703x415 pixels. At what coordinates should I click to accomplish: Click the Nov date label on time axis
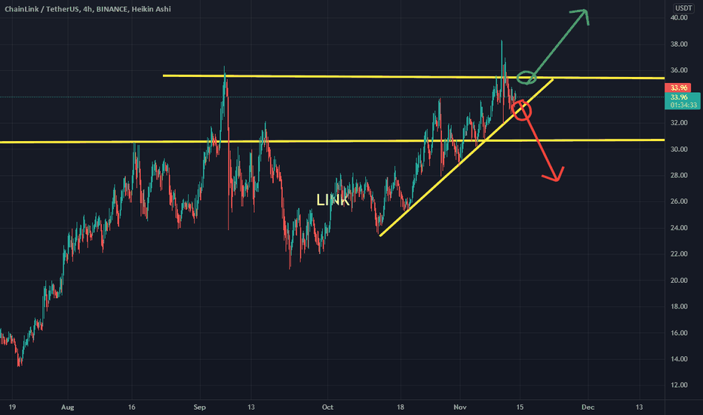[460, 407]
